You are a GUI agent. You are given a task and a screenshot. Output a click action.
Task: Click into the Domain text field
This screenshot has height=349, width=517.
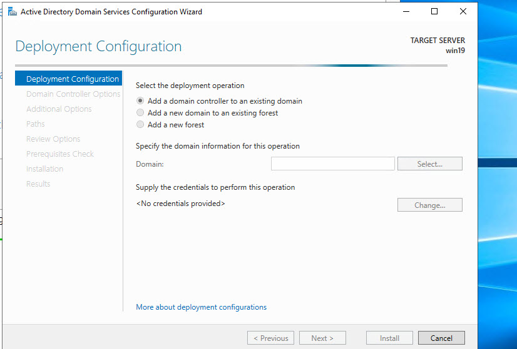[332, 164]
